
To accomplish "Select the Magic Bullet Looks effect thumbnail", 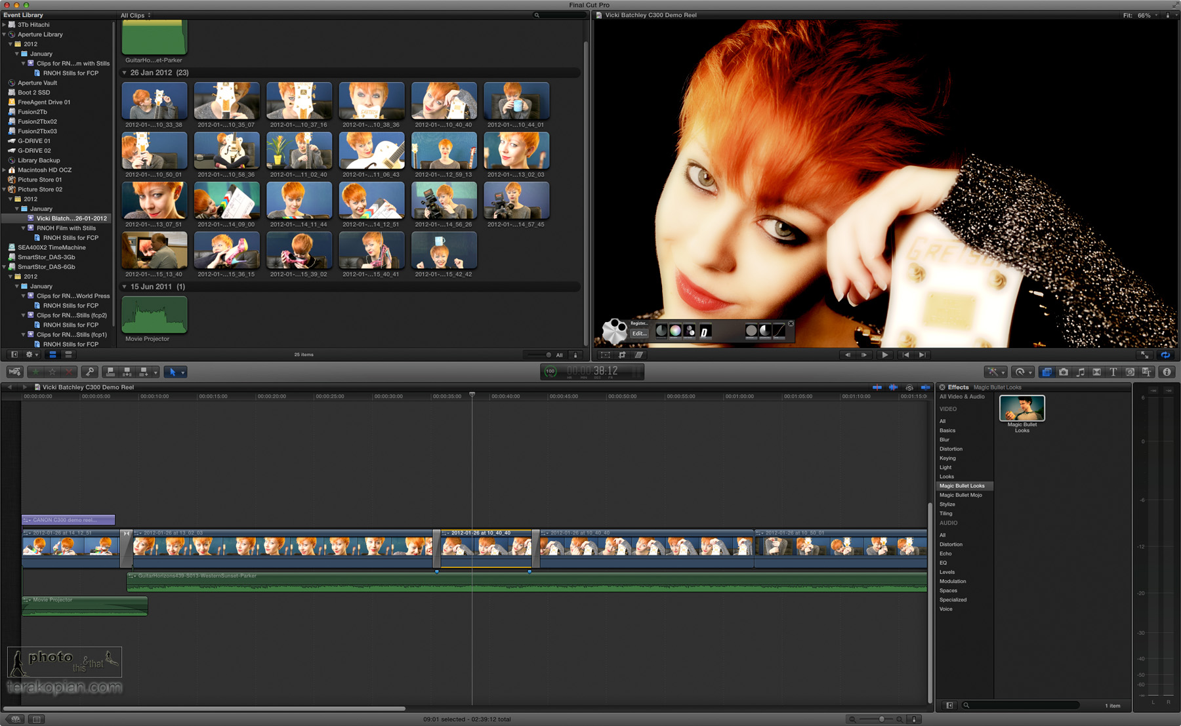I will point(1022,409).
